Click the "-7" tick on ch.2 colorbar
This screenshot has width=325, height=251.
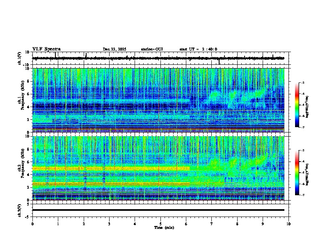point(302,195)
